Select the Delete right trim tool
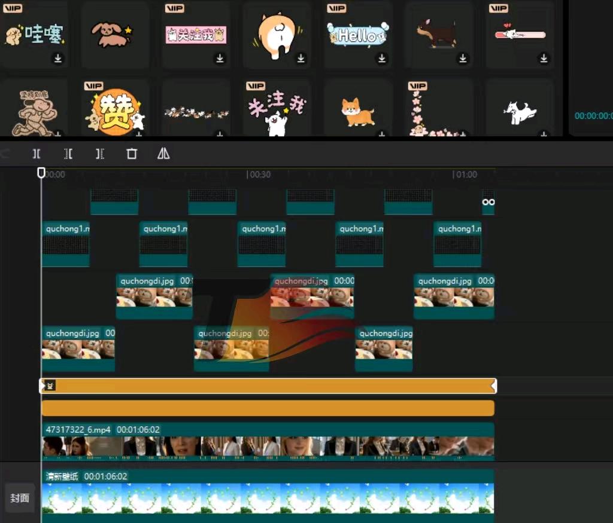613x523 pixels. tap(100, 154)
